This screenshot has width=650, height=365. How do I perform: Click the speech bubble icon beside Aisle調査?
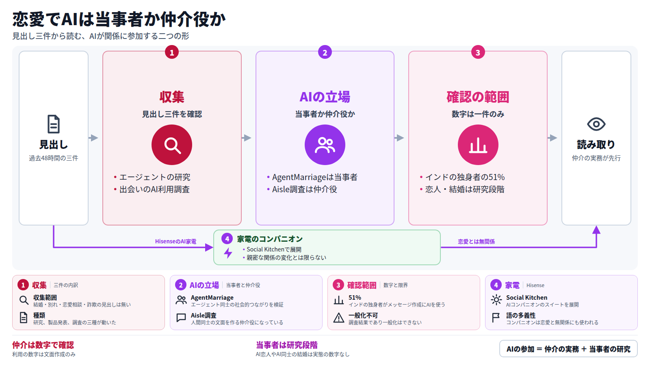pyautogui.click(x=181, y=318)
